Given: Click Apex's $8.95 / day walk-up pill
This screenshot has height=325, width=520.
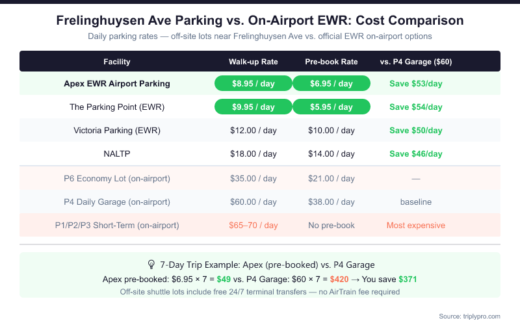Looking at the screenshot, I should pos(253,83).
